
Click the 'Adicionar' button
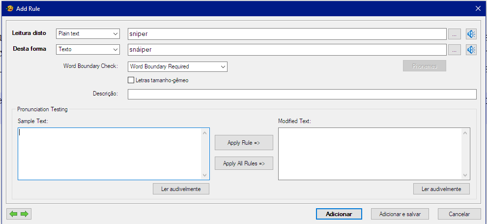[339, 214]
